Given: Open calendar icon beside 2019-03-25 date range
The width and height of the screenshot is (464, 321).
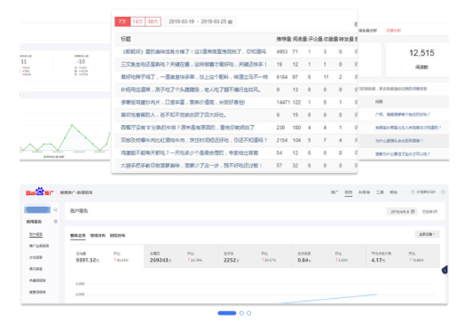Looking at the screenshot, I should pos(230,22).
